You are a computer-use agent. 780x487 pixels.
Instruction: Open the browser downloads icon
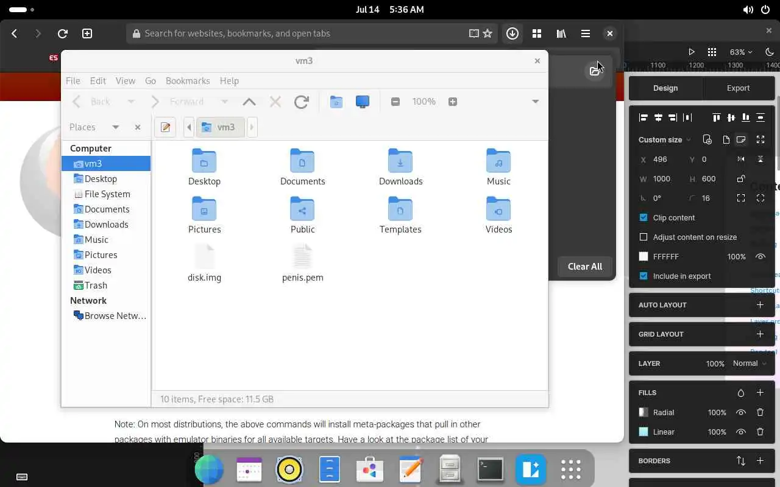[512, 33]
